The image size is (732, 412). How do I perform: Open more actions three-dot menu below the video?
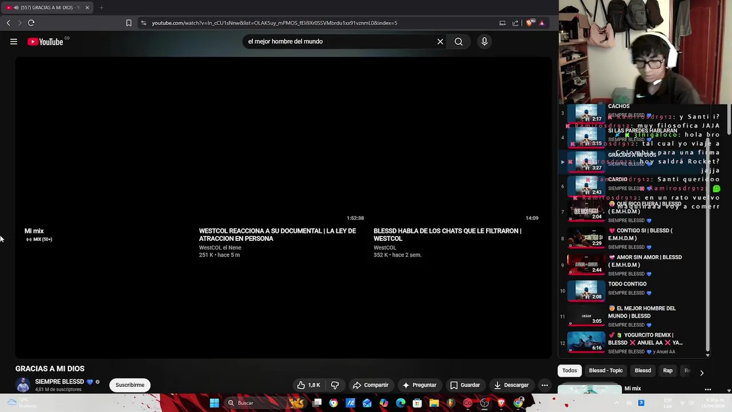(x=544, y=385)
